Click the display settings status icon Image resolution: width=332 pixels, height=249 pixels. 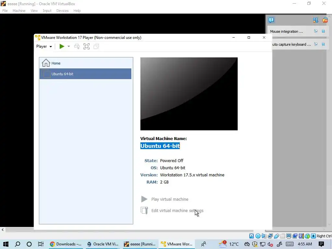point(289,236)
